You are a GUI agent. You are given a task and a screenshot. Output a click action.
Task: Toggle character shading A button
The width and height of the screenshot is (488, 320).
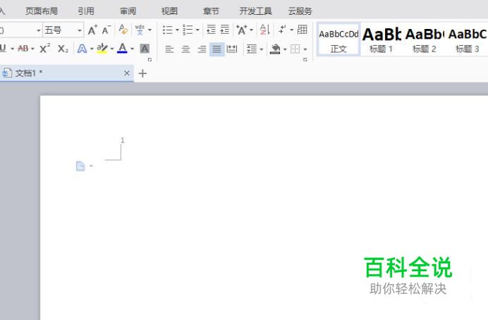145,49
